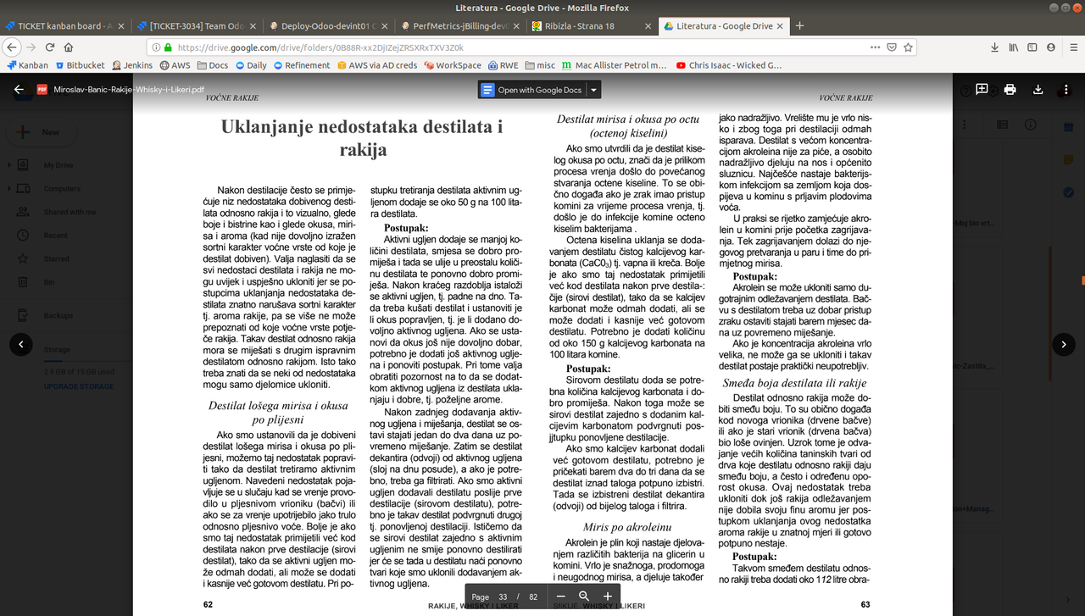Open AWS bookmark

[175, 65]
